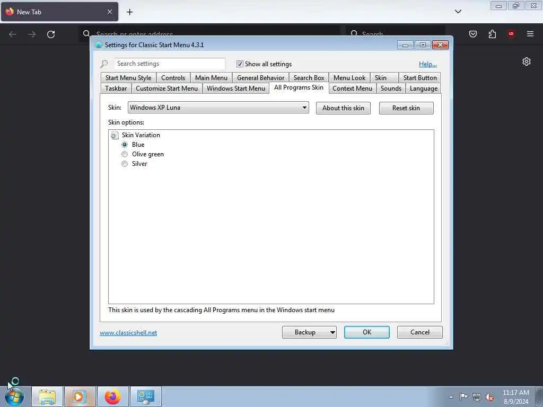The image size is (543, 407).
Task: Click the Firefox back arrow
Action: pyautogui.click(x=13, y=34)
